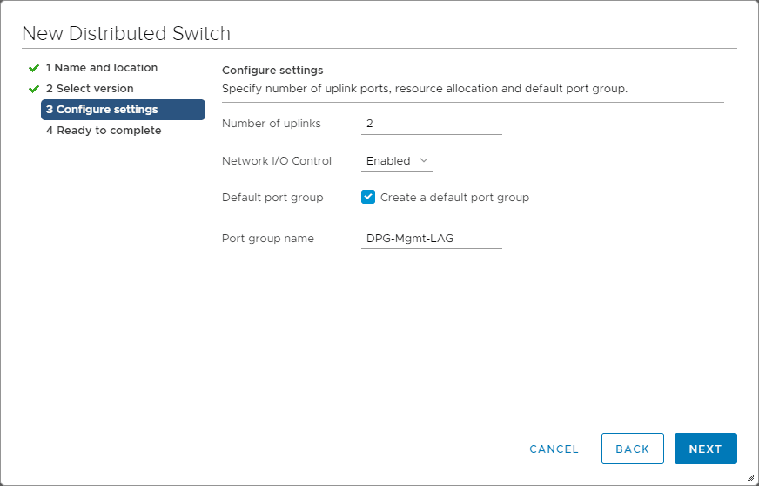The width and height of the screenshot is (759, 486).
Task: Click the chevron arrow next to Enabled
Action: (x=424, y=160)
